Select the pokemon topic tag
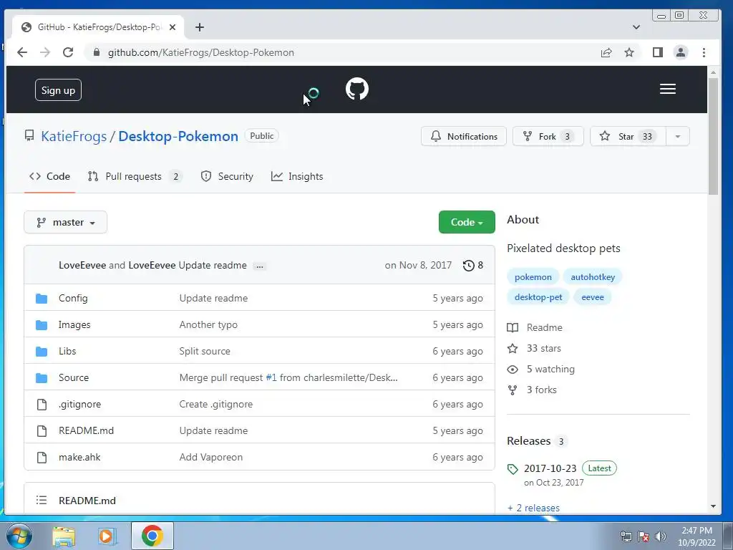Screen dimensions: 733x550 pyautogui.click(x=533, y=277)
